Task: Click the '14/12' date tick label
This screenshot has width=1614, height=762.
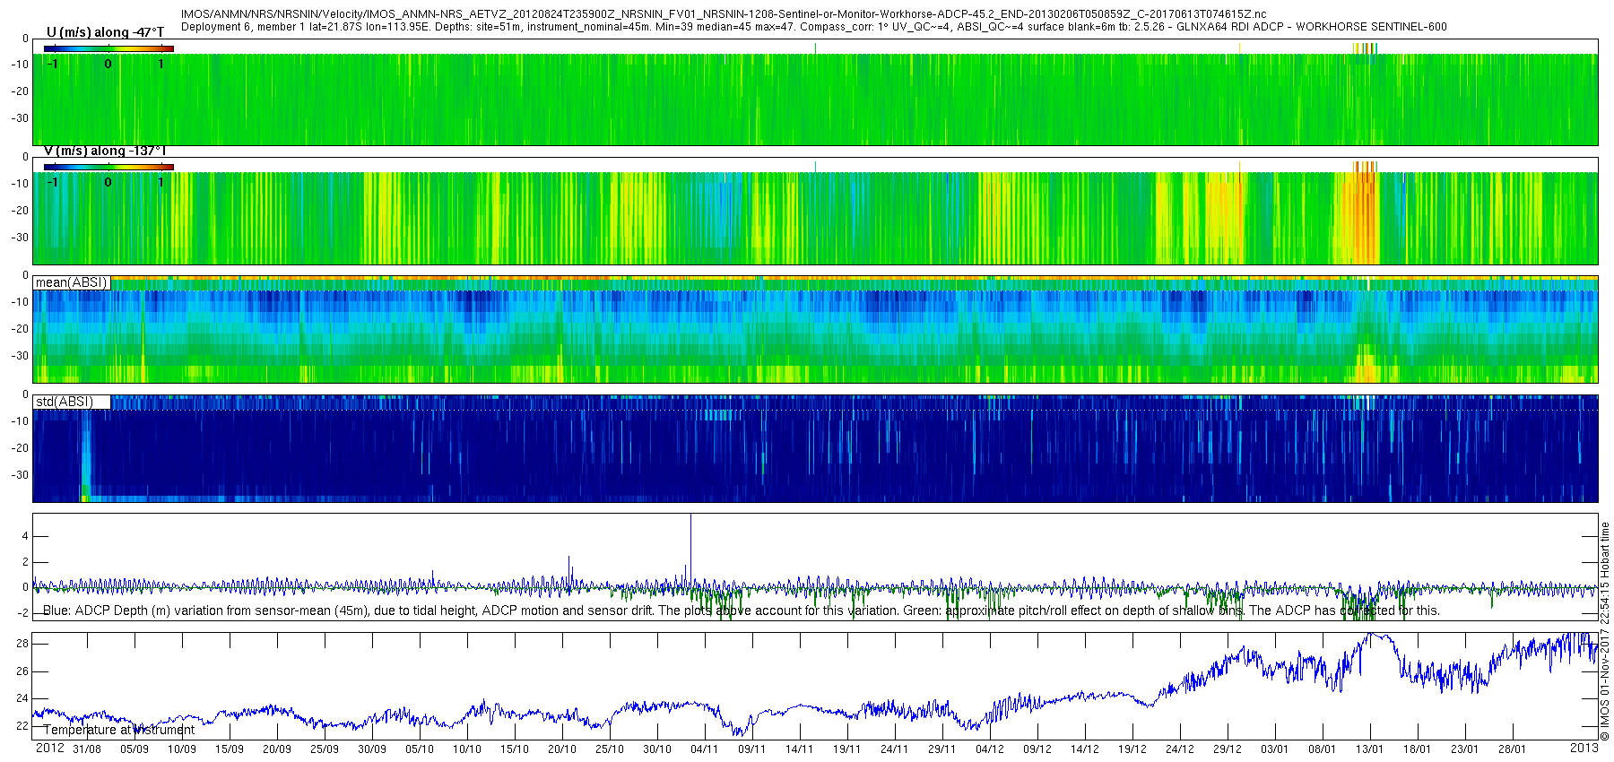Action: 1084,749
